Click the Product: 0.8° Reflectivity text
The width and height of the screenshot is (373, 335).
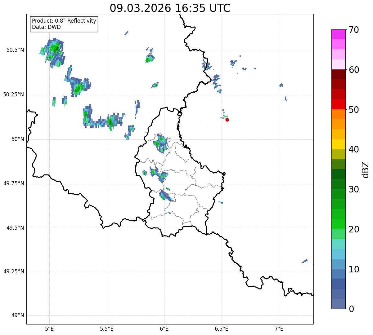[64, 21]
